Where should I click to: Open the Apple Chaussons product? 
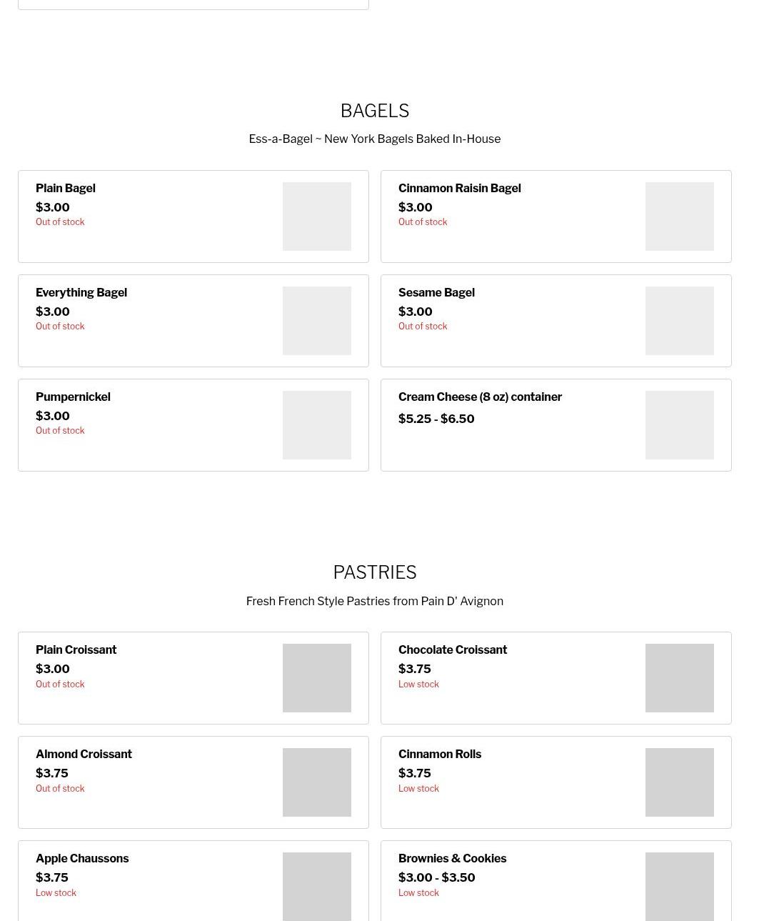point(82,859)
